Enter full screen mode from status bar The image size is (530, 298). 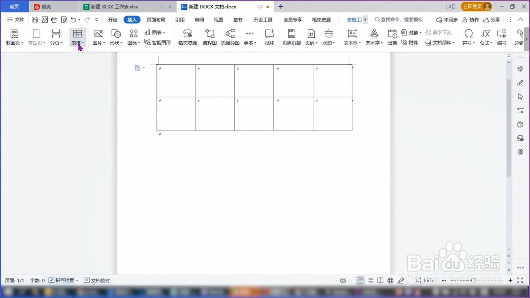point(520,280)
